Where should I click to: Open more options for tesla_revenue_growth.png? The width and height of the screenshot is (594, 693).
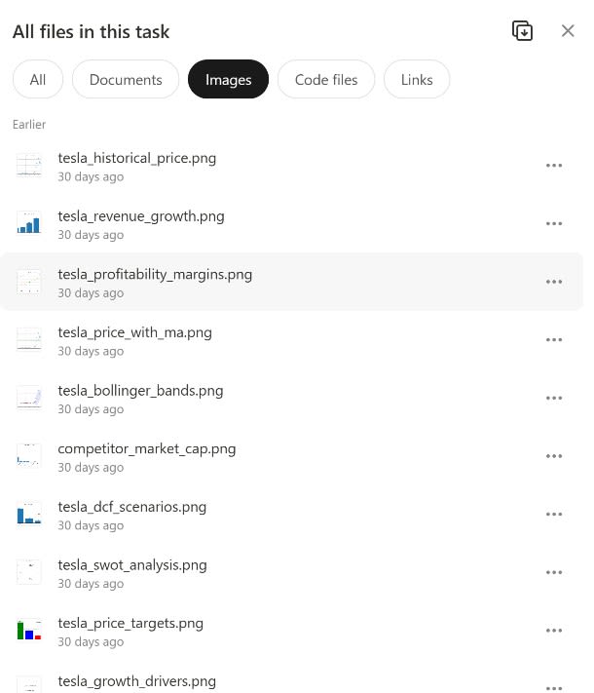[554, 223]
